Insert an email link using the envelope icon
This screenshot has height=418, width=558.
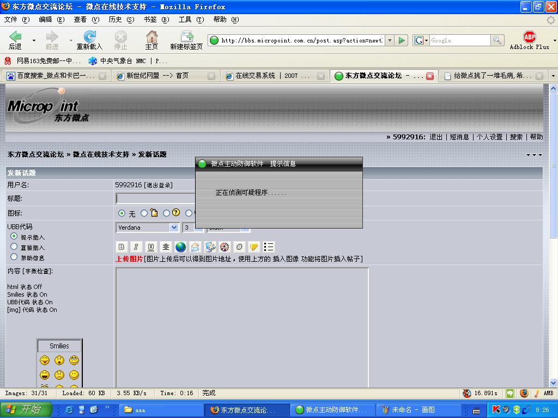tap(195, 247)
